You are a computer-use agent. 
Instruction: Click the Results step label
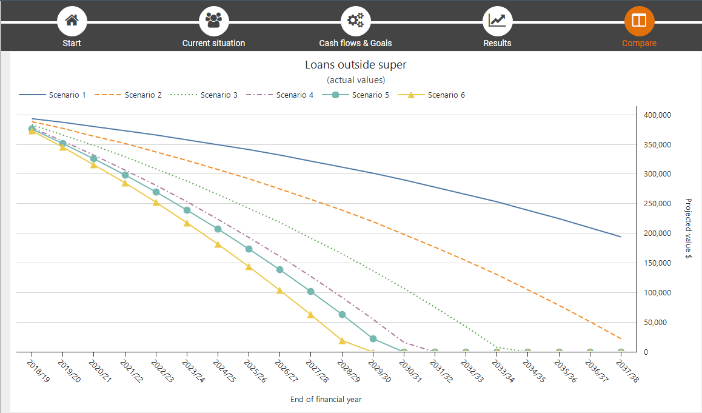click(497, 43)
